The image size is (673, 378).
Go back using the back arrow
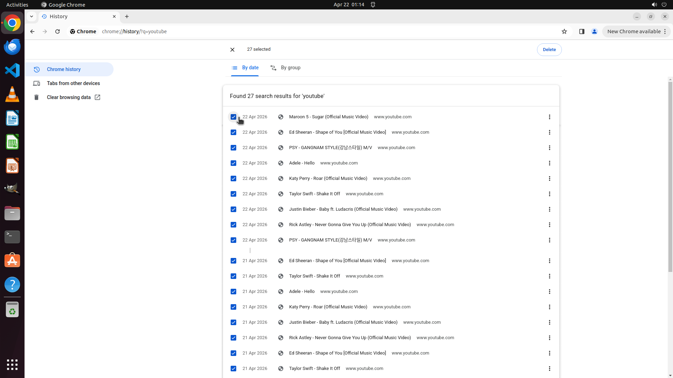(32, 31)
